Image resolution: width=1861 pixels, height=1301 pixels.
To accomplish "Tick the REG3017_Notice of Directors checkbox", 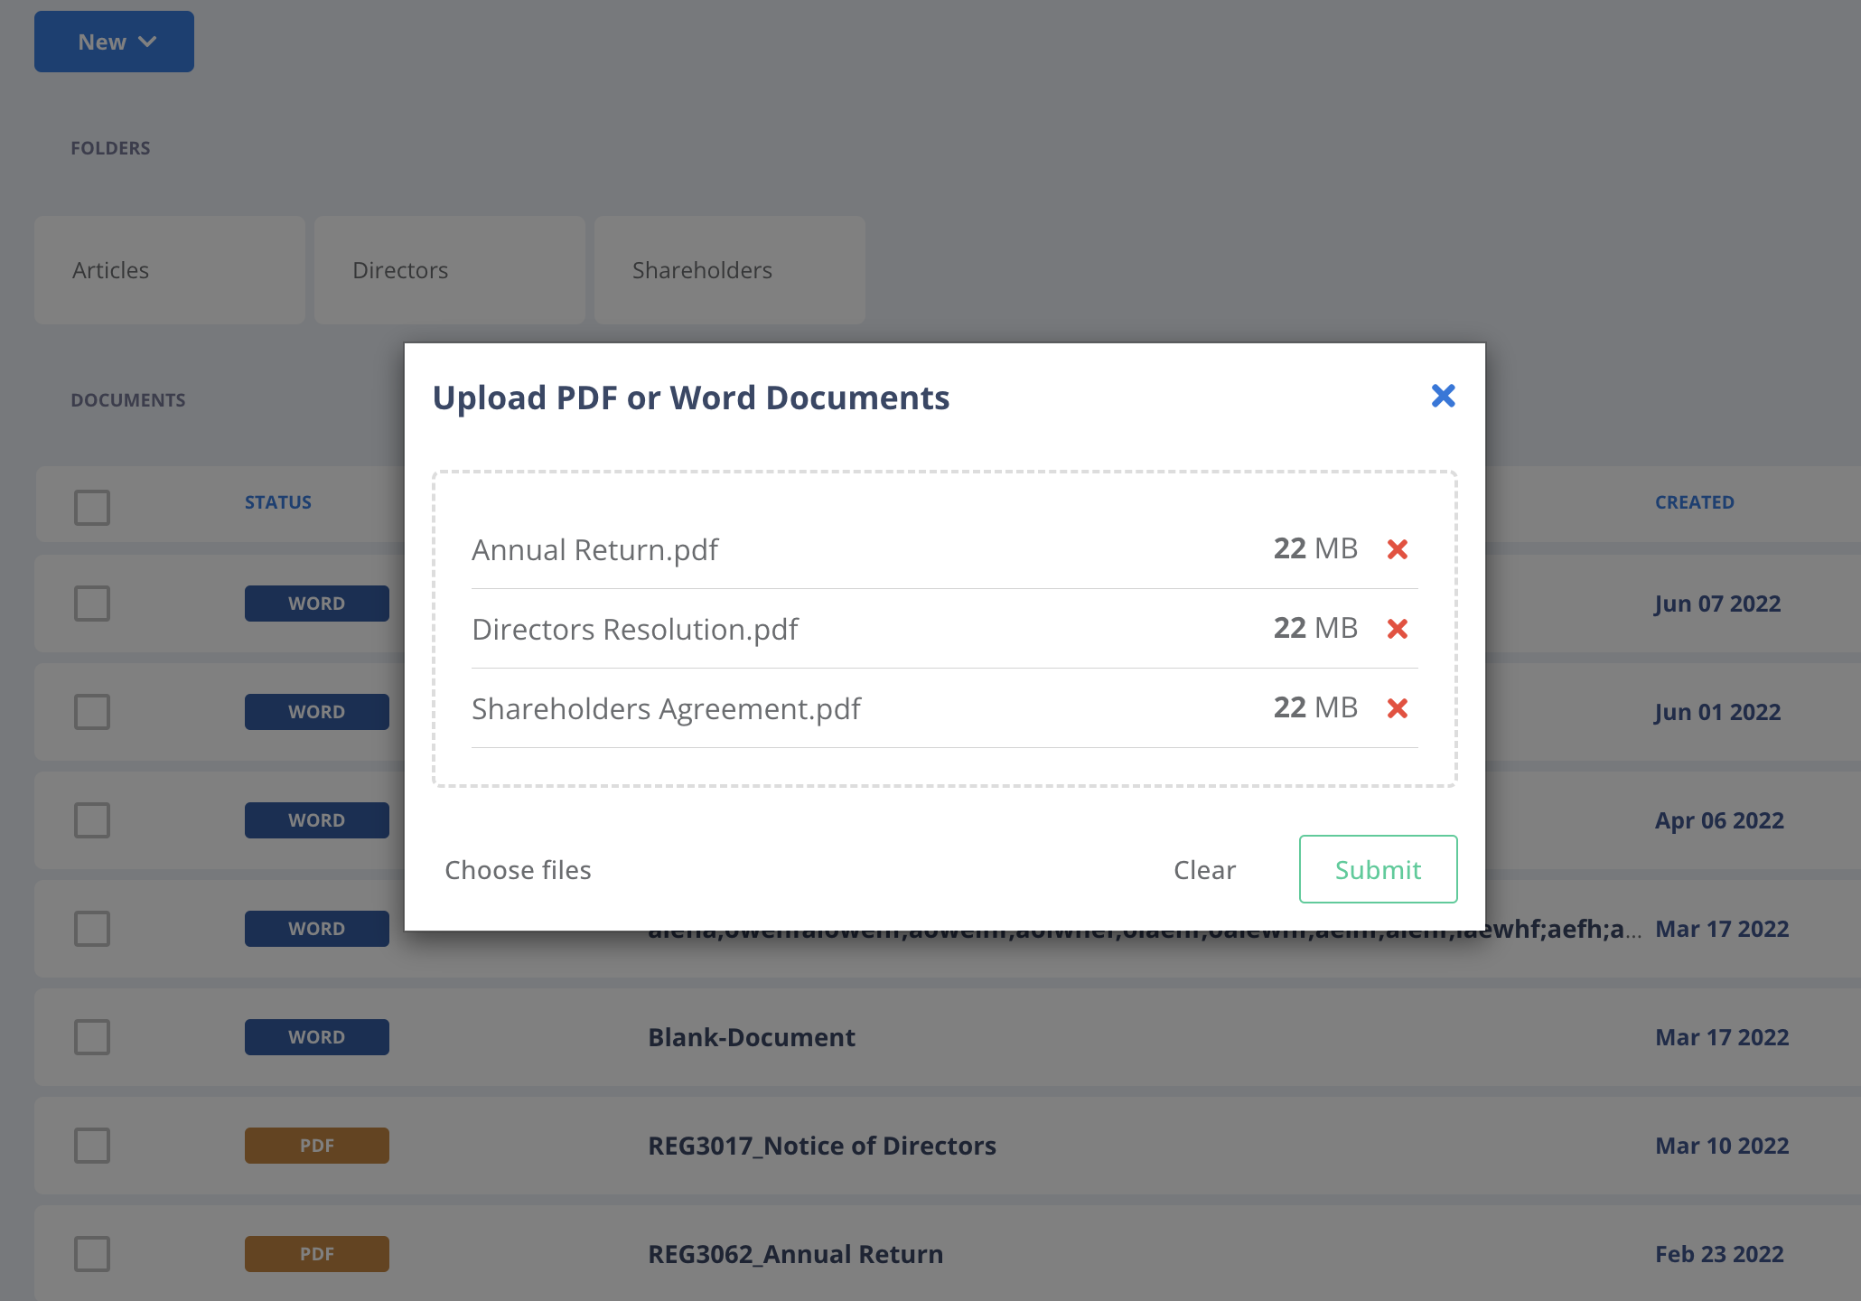I will pos(92,1146).
